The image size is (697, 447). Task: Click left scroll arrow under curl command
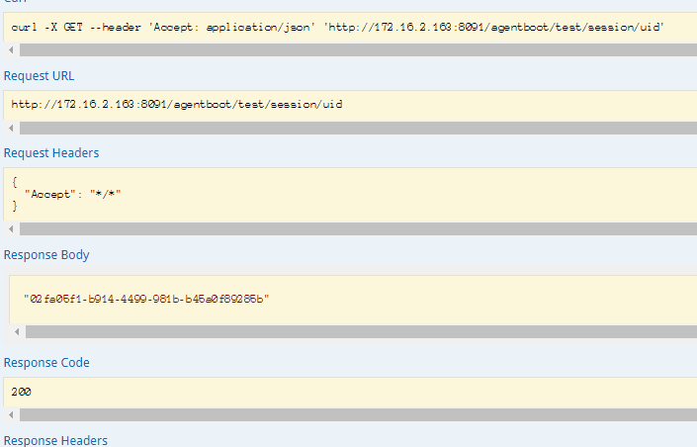11,49
